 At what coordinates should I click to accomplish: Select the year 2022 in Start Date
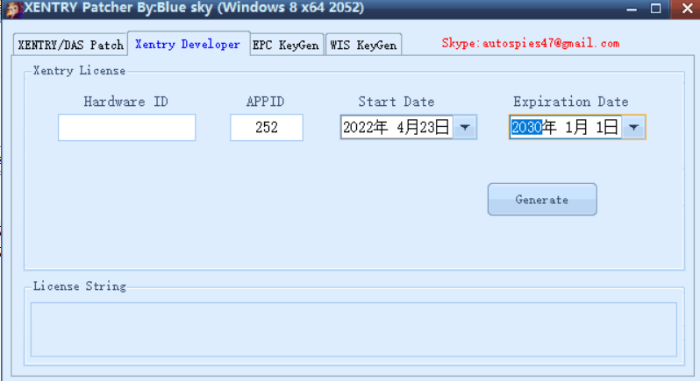357,128
